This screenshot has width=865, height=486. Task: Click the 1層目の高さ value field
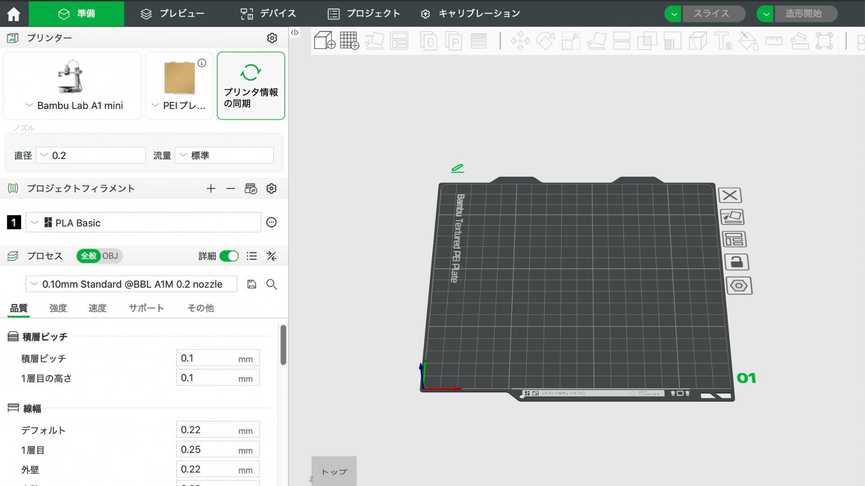click(x=218, y=378)
